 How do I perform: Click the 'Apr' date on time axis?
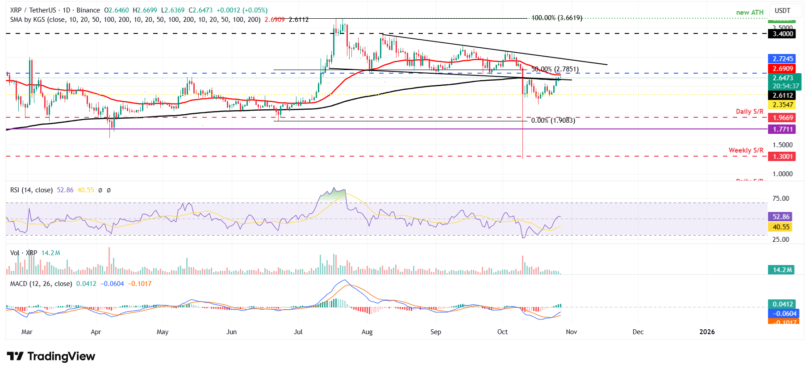96,332
